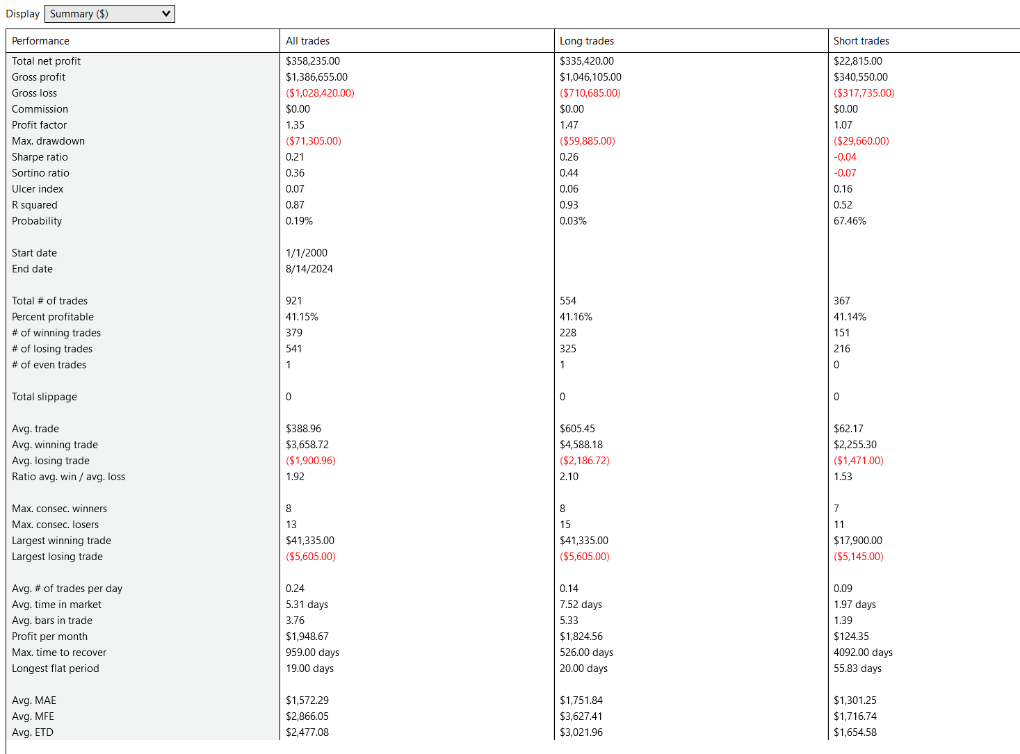Click the Profit per month row label
1020x754 pixels.
(49, 637)
